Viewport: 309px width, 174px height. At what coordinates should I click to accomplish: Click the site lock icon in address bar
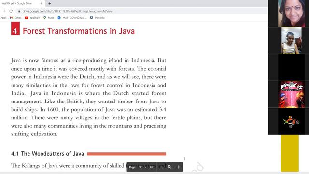[19, 11]
